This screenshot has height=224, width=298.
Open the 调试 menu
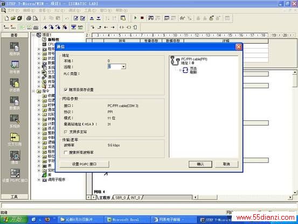coord(74,10)
